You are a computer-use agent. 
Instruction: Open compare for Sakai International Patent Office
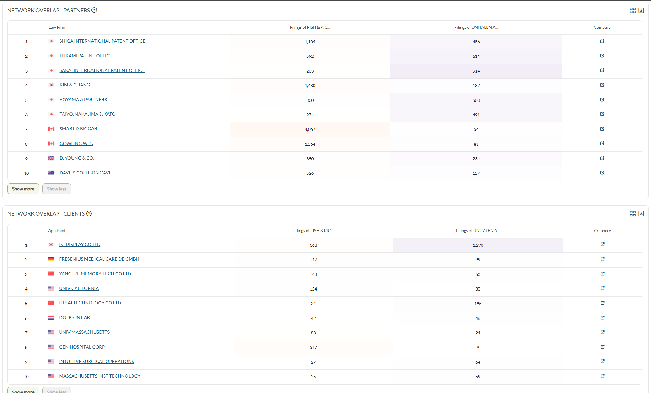tap(602, 70)
